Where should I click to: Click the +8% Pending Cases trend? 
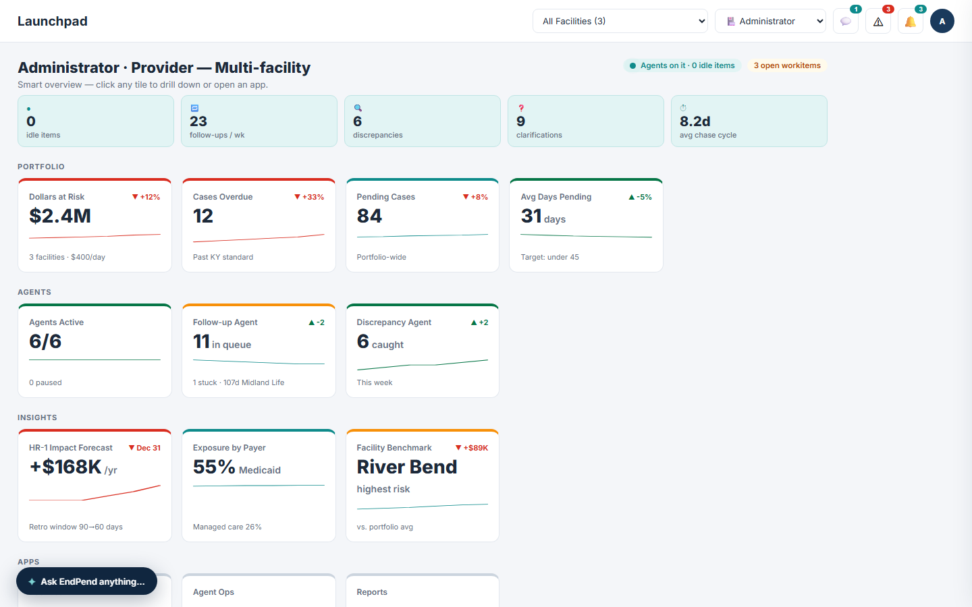point(475,197)
